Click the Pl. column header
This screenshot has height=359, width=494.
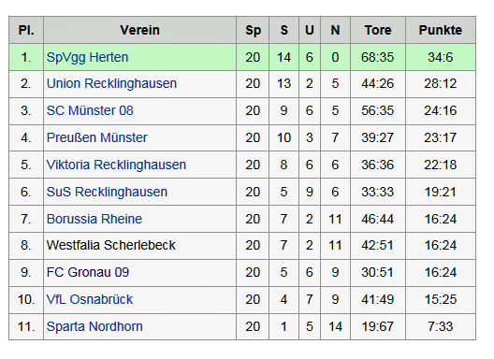(x=26, y=30)
